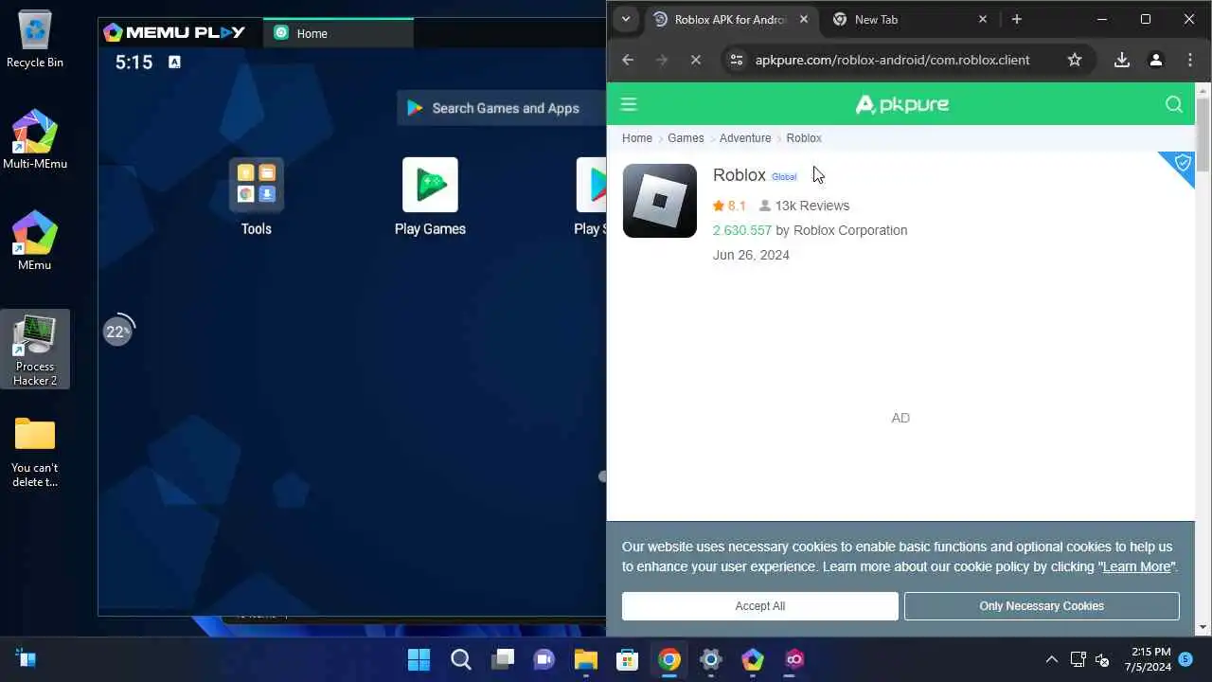Viewport: 1212px width, 682px height.
Task: Open Chrome tab search dropdown
Action: 626,19
